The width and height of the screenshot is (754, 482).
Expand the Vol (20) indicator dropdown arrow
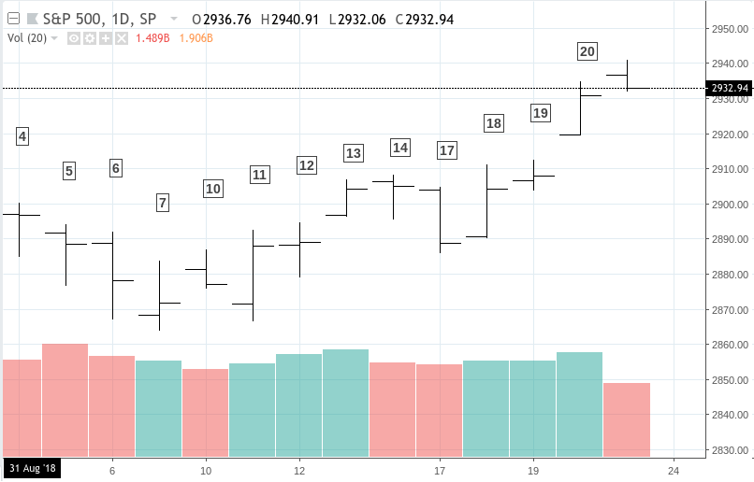(55, 38)
